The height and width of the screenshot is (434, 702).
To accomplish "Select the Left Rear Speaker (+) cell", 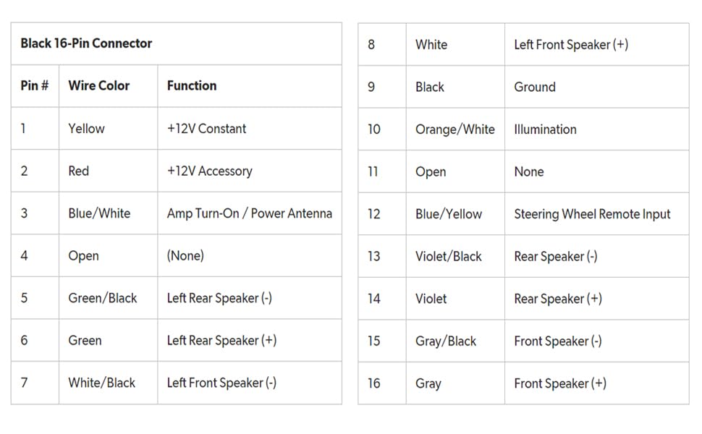I will click(x=221, y=340).
